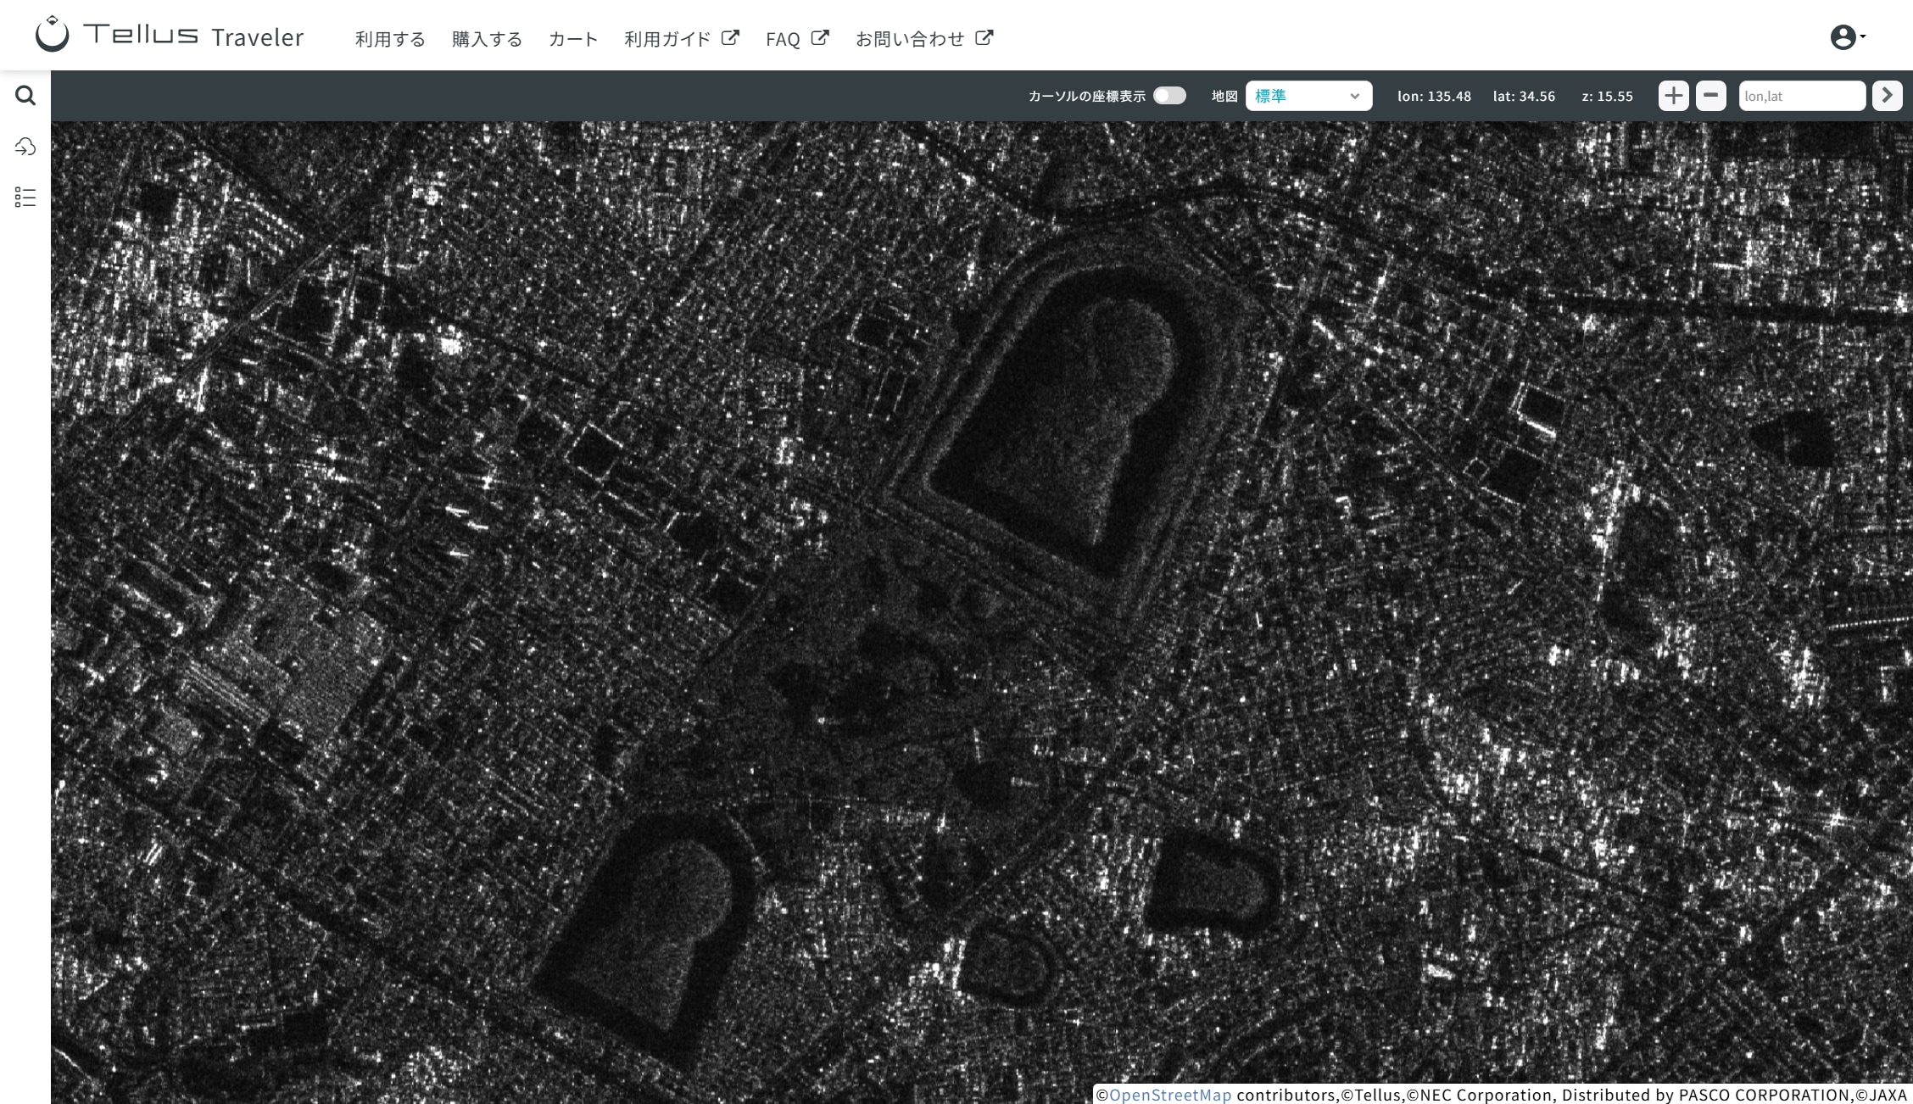
Task: Click the Tellus Traveler title text
Action: coord(193,36)
